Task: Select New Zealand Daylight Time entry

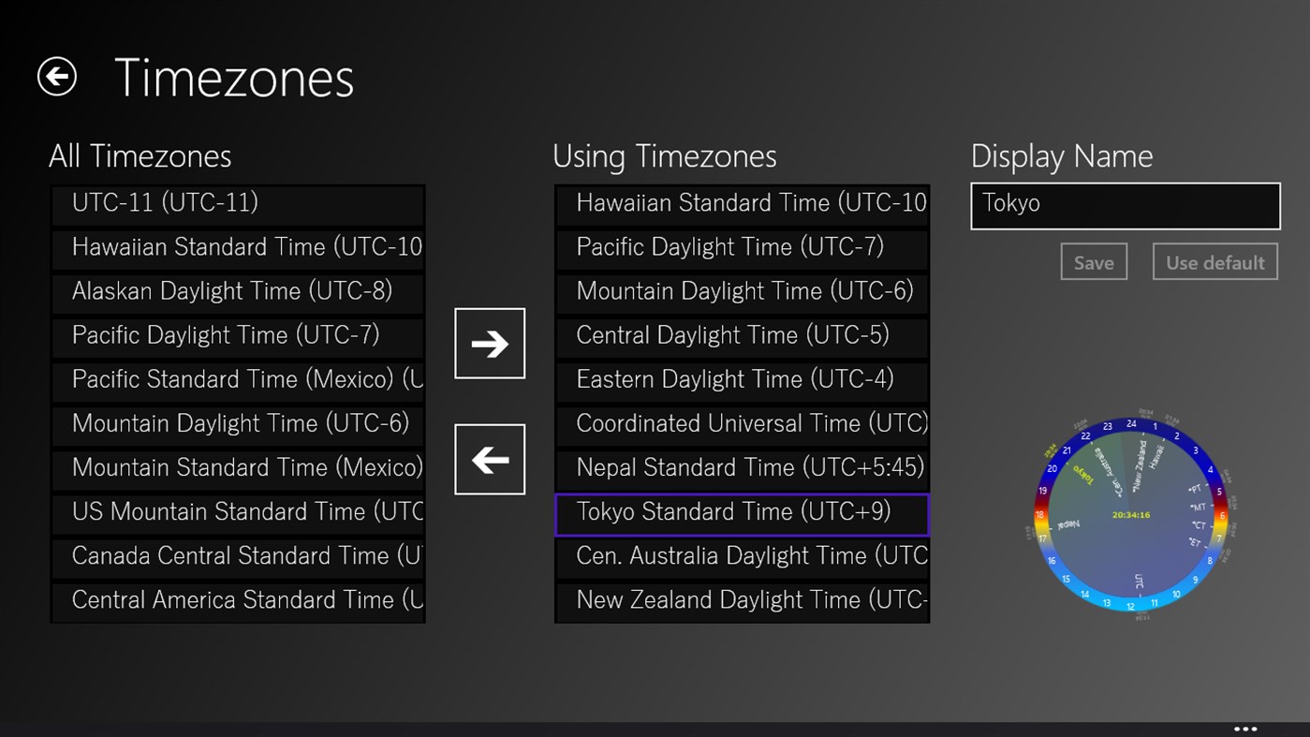Action: click(741, 599)
